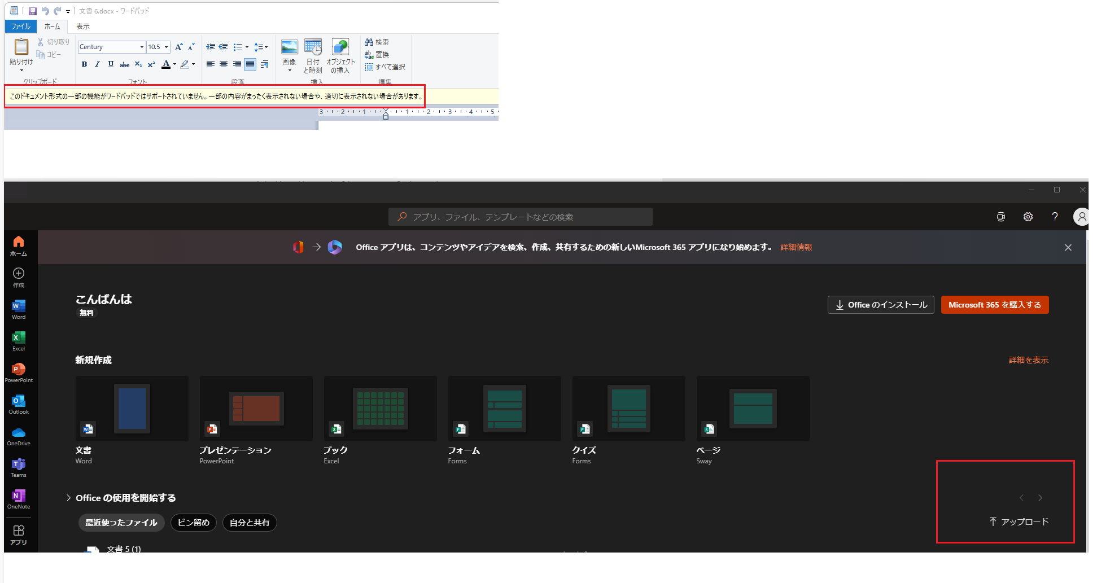Open Outlook from the Office sidebar
Viewport: 1110px width, 583px height.
pyautogui.click(x=19, y=404)
